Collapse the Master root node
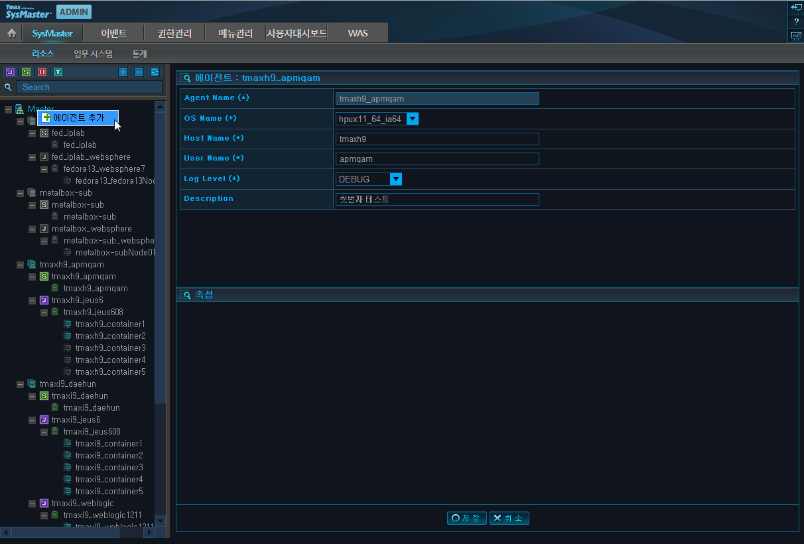The width and height of the screenshot is (804, 544). point(9,109)
